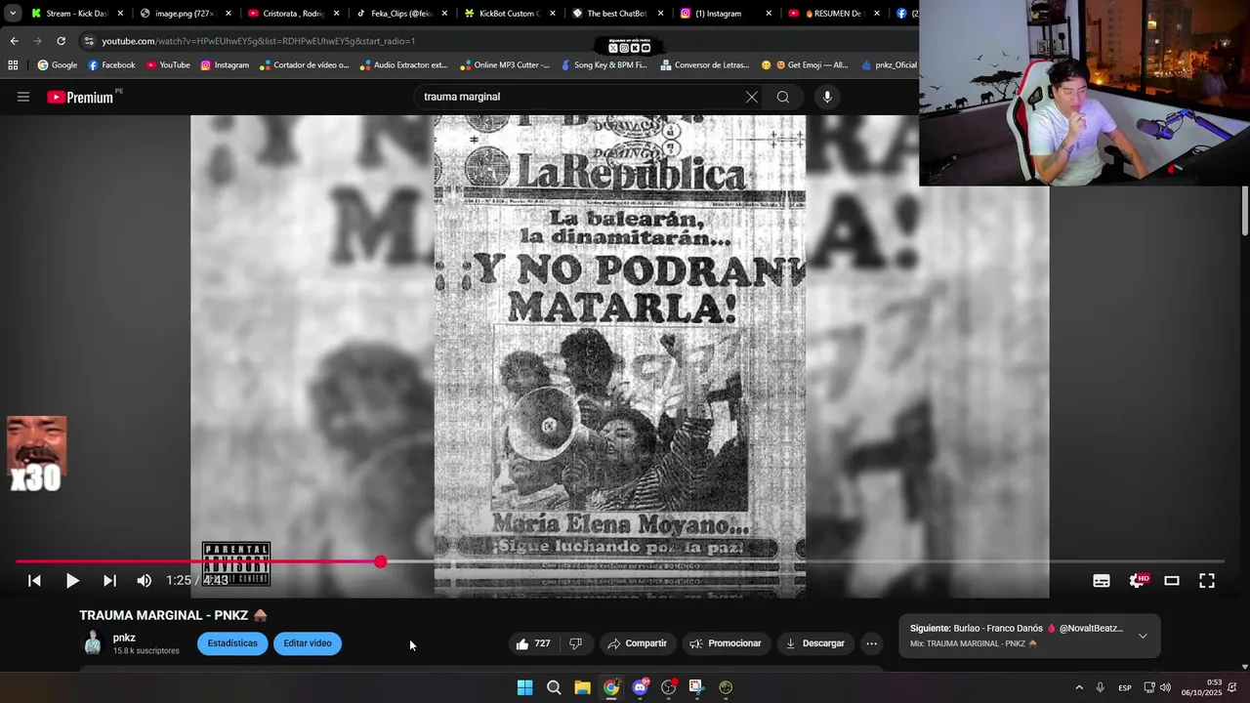Viewport: 1250px width, 703px height.
Task: Go to YouTube Premium home logo
Action: tap(80, 97)
